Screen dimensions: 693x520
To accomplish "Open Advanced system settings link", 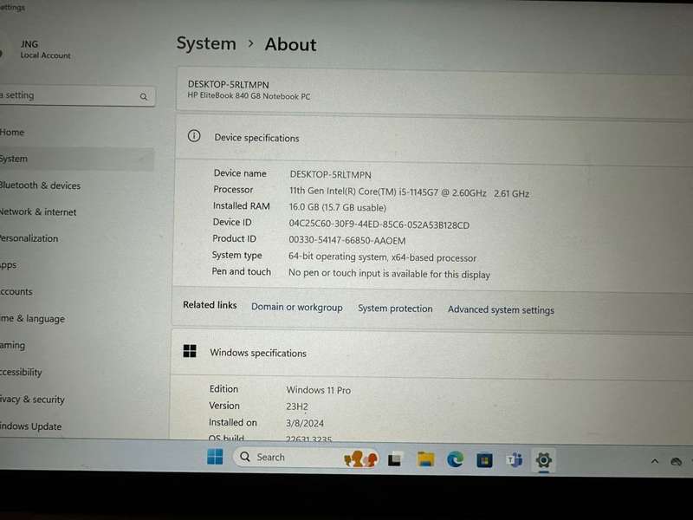I will 501,309.
